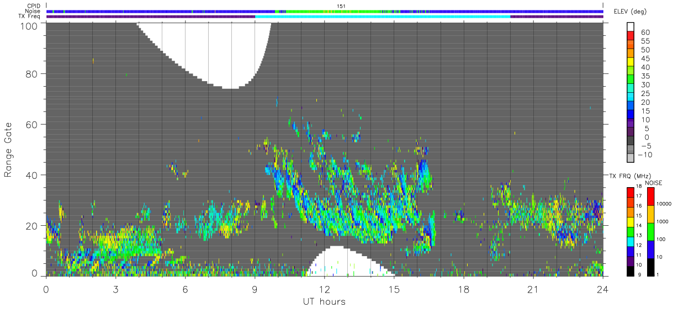The width and height of the screenshot is (678, 313).
Task: Click the x-axis tick label '21'
Action: (x=533, y=289)
